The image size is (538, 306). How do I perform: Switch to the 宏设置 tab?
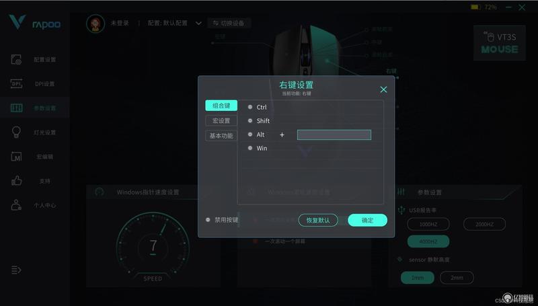point(221,121)
